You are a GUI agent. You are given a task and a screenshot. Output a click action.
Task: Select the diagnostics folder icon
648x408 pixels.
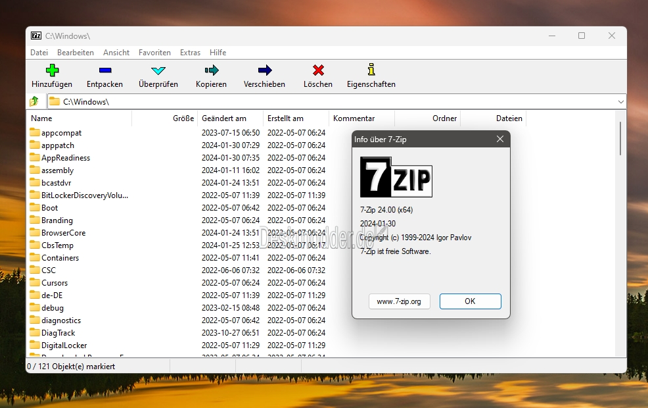coord(35,320)
